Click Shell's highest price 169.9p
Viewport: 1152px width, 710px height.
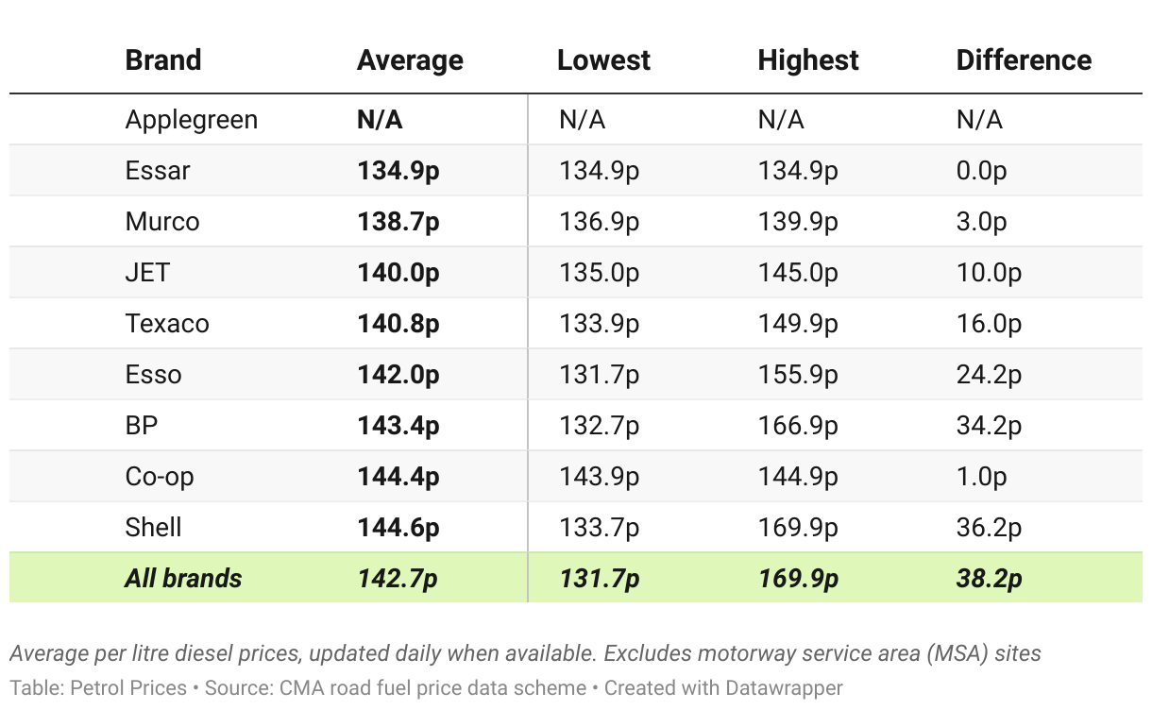click(797, 528)
